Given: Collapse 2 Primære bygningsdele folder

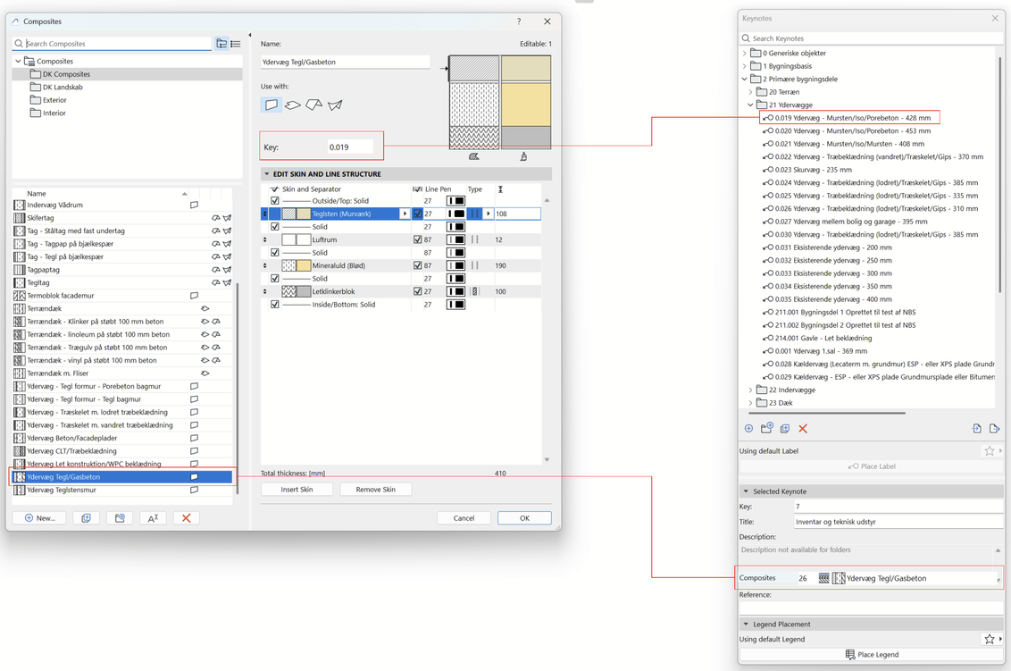Looking at the screenshot, I should pos(745,79).
